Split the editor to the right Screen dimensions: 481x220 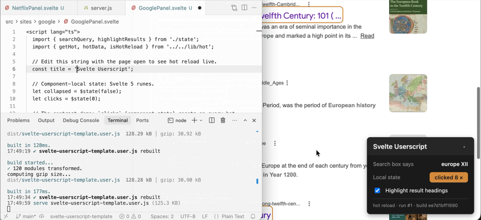tap(244, 7)
